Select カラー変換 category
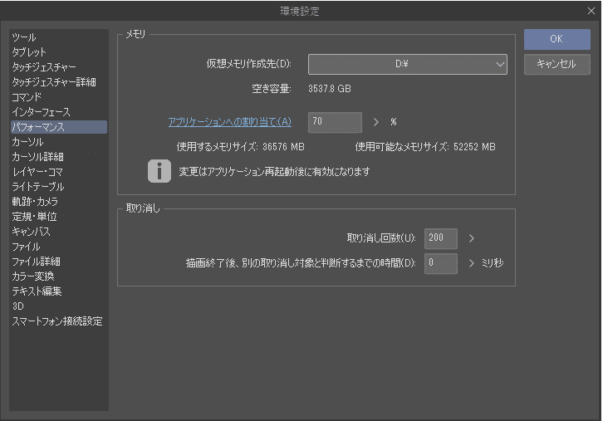The width and height of the screenshot is (603, 421). pos(59,276)
